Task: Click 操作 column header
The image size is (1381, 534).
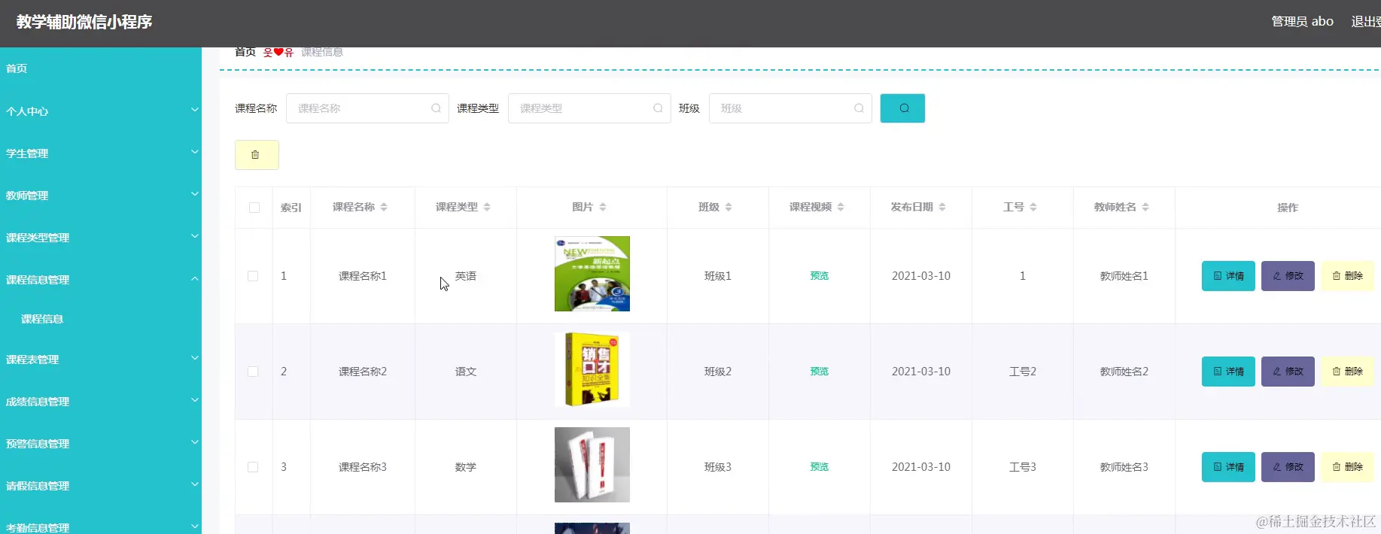Action: pyautogui.click(x=1288, y=208)
